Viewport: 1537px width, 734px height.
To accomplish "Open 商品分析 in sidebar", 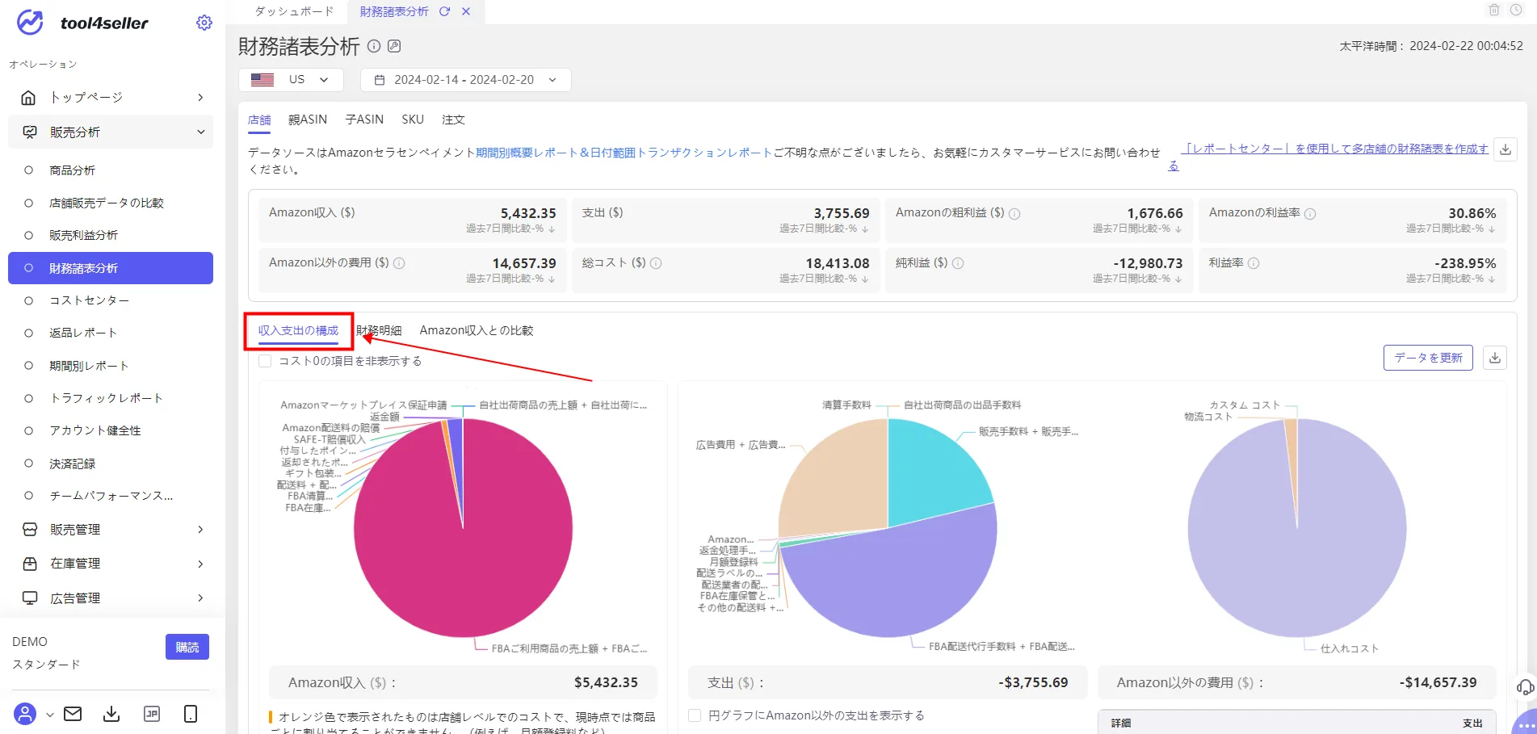I will click(73, 170).
